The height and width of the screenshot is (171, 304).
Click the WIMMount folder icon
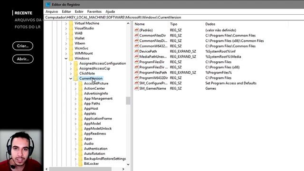point(71,53)
